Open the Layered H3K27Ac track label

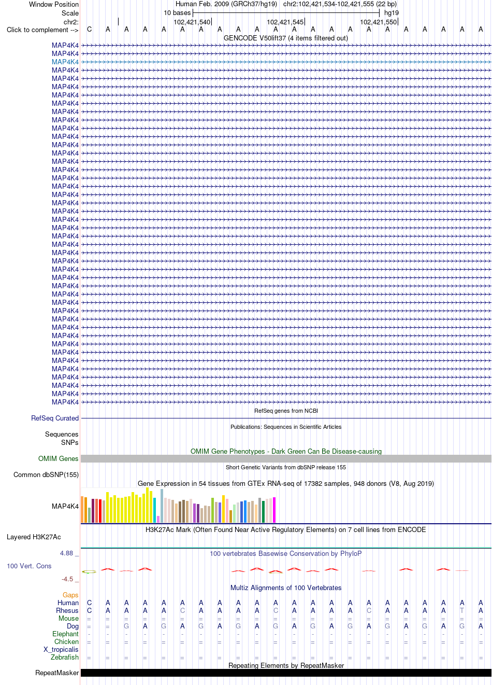pos(34,537)
